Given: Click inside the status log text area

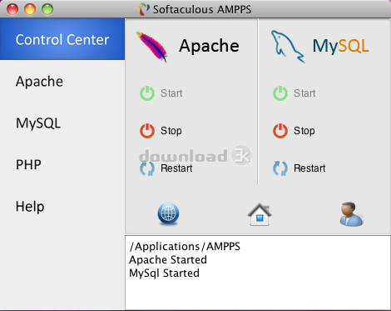Looking at the screenshot, I should pos(258,273).
